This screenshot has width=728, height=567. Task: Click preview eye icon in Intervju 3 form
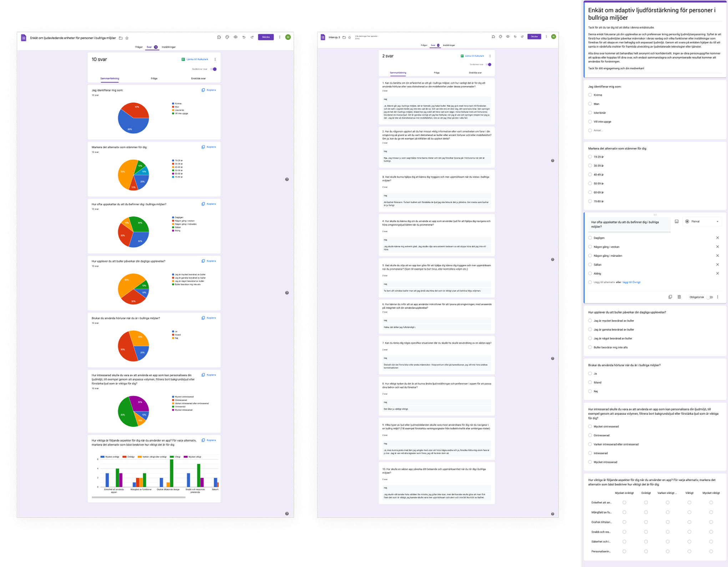tap(508, 37)
